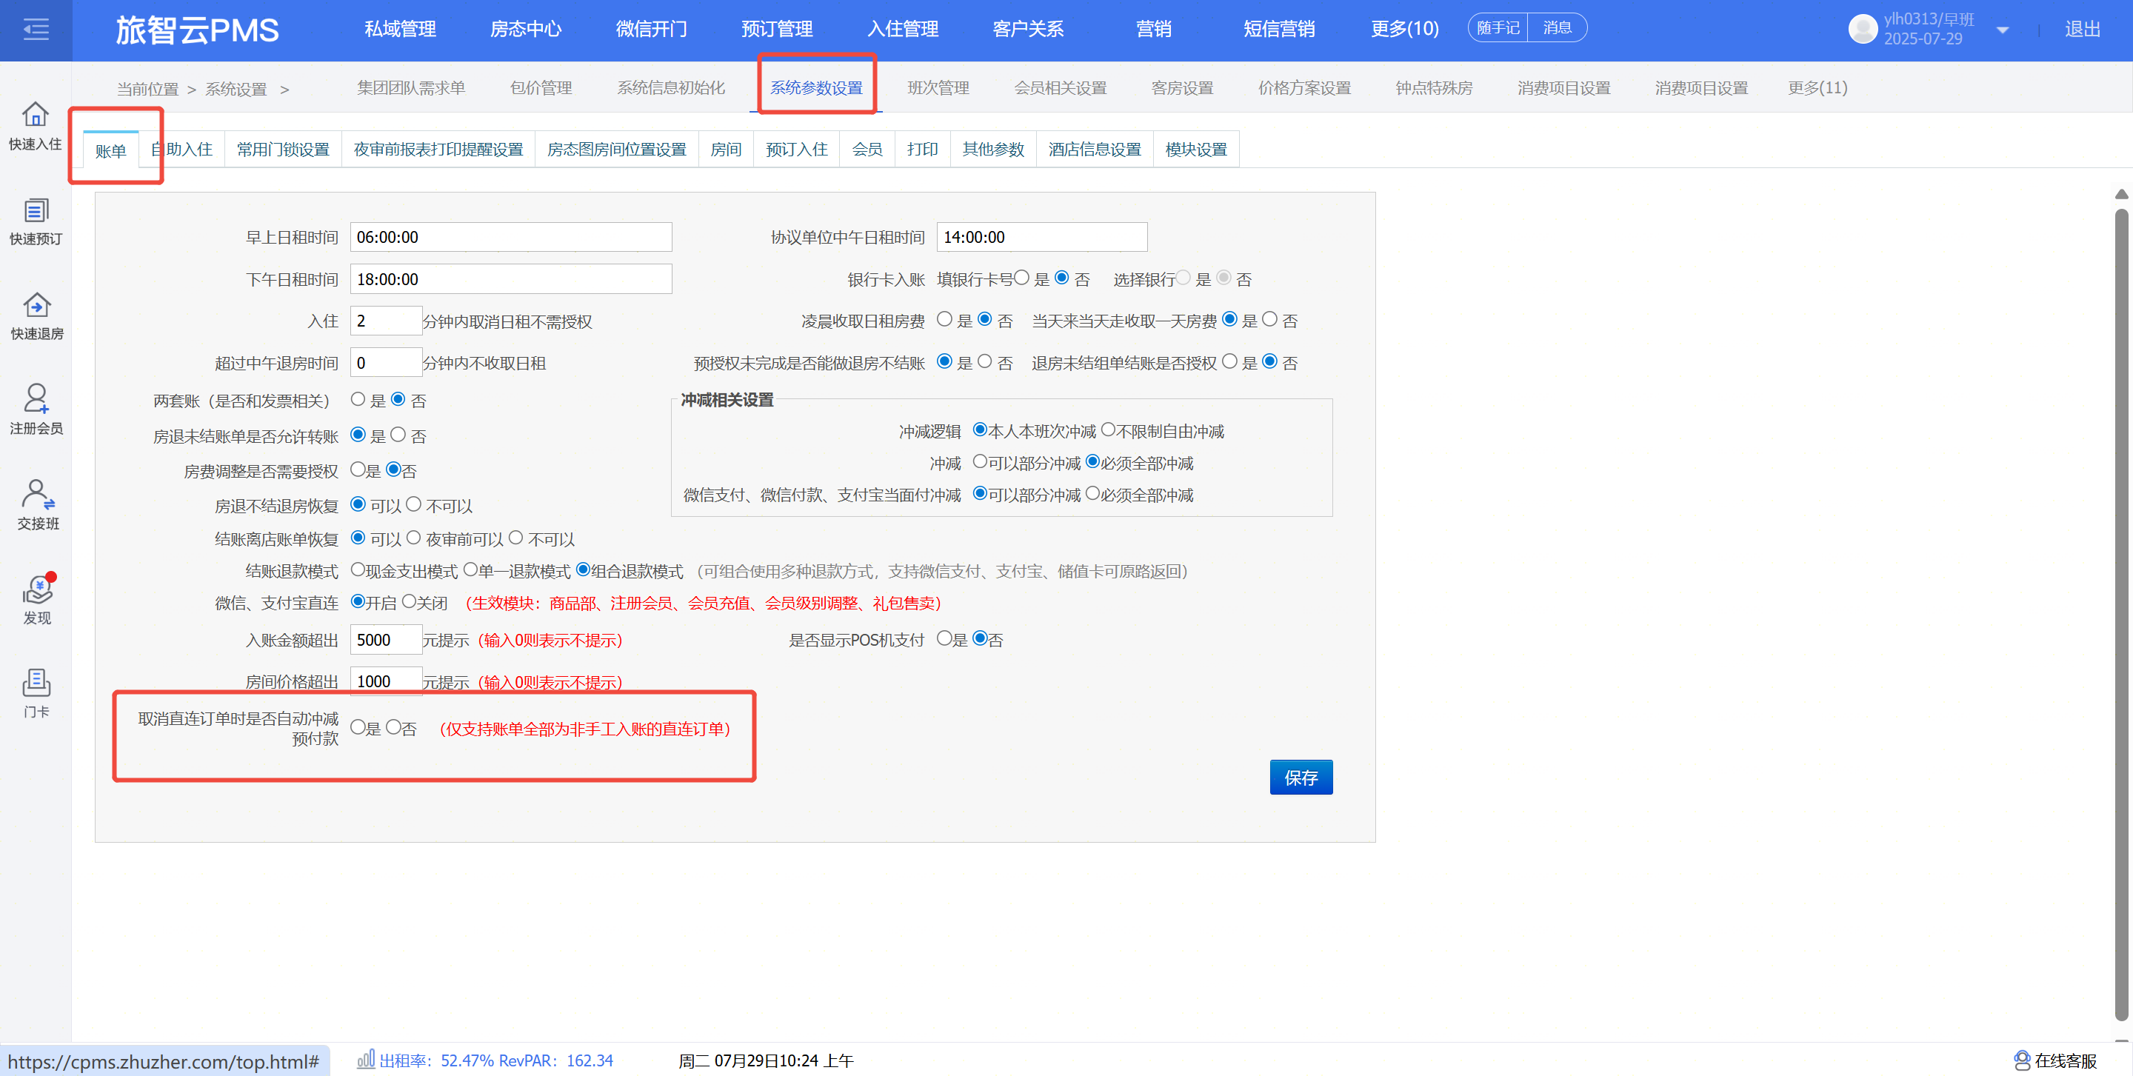
Task: Switch to the 其他参数 tab
Action: pos(994,150)
